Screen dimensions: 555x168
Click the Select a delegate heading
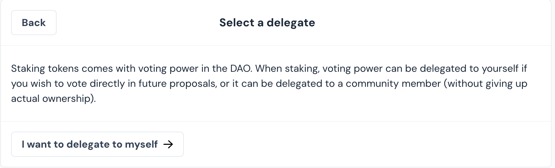click(267, 23)
